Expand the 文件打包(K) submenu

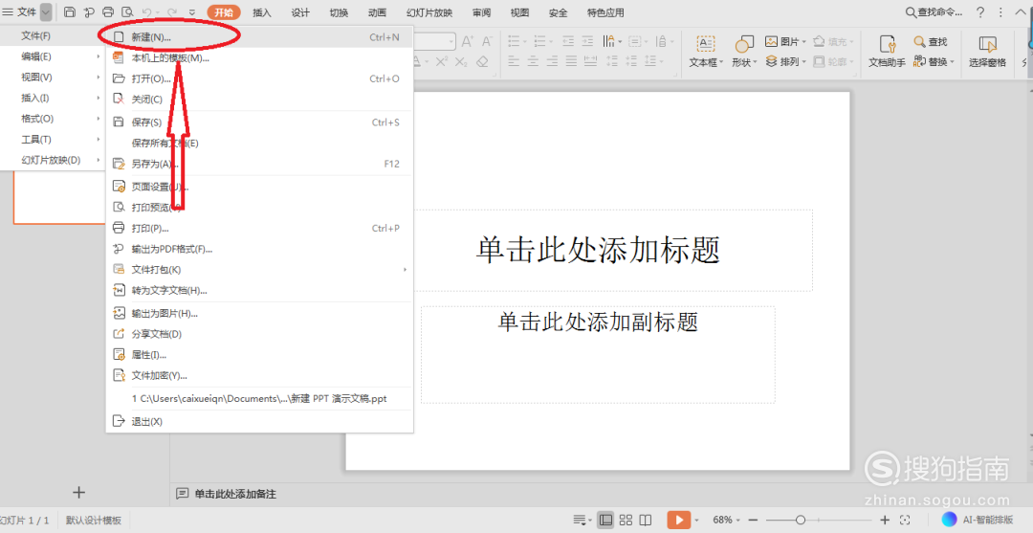pos(259,270)
